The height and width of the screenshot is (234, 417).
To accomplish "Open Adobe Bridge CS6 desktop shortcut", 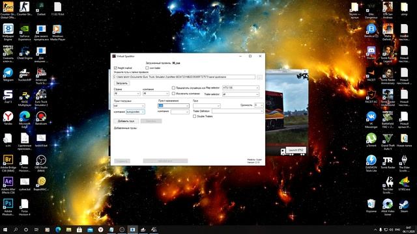I will click(8, 163).
